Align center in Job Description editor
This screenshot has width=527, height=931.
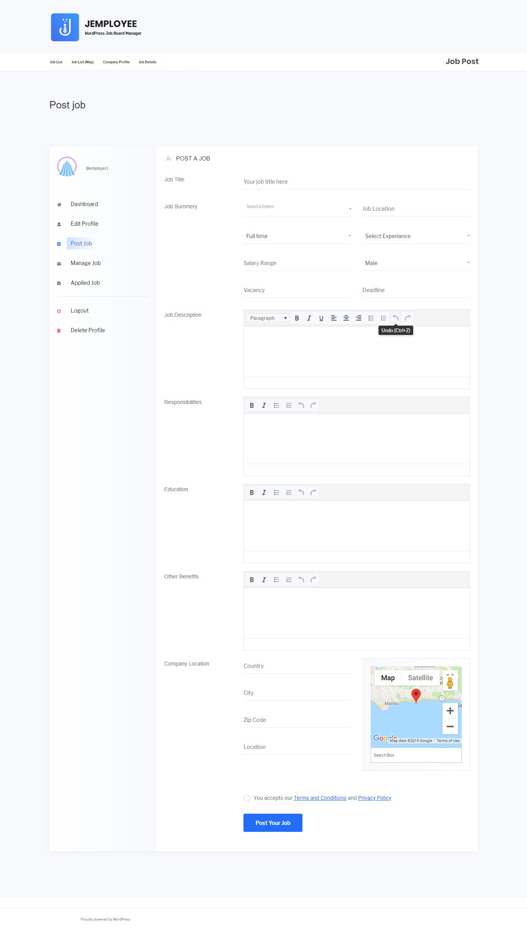[x=346, y=318]
